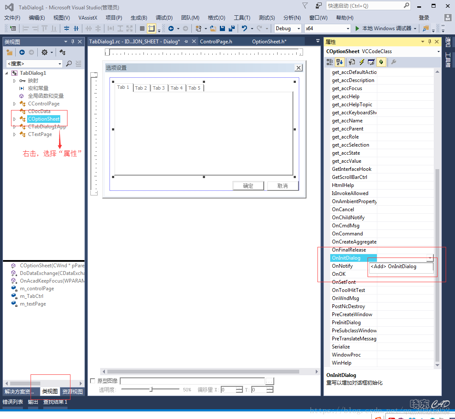
Task: Click the Save floppy disk icon
Action: pyautogui.click(x=222, y=28)
